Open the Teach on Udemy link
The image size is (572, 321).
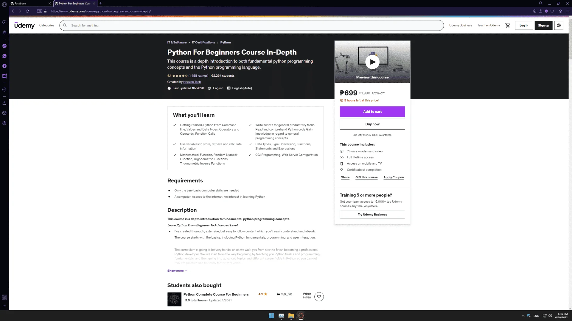tap(489, 26)
